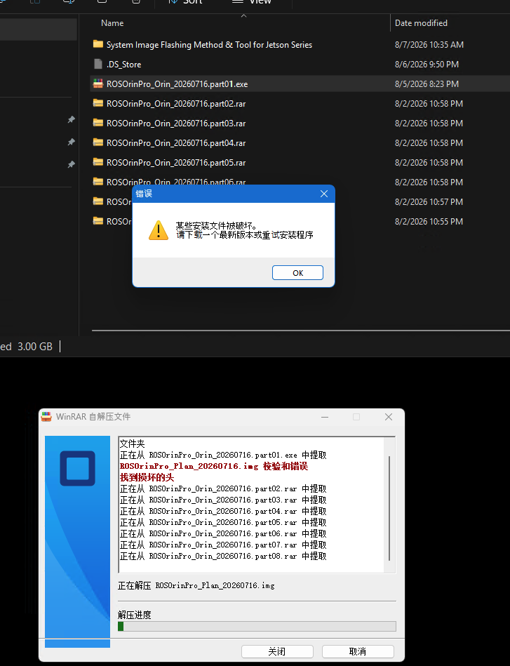Minimize the WinRAR self-extractor window
The height and width of the screenshot is (666, 510).
pyautogui.click(x=325, y=417)
